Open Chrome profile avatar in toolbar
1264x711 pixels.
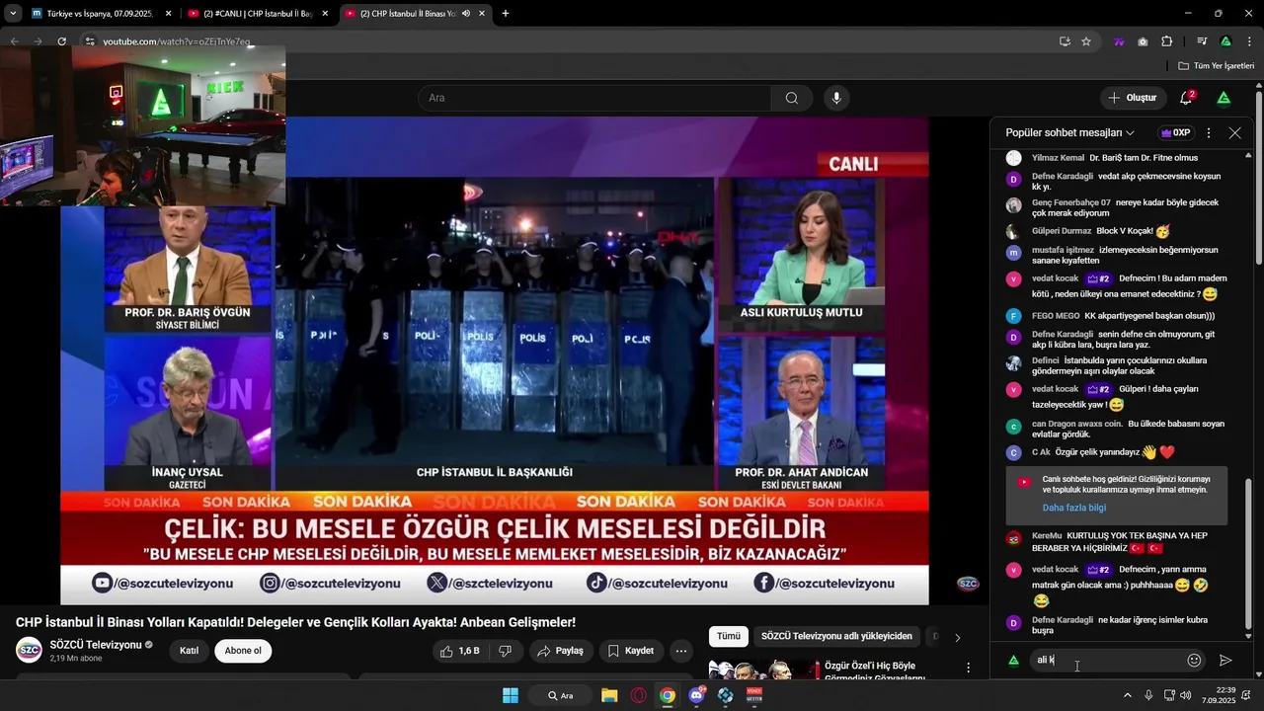pos(1225,41)
